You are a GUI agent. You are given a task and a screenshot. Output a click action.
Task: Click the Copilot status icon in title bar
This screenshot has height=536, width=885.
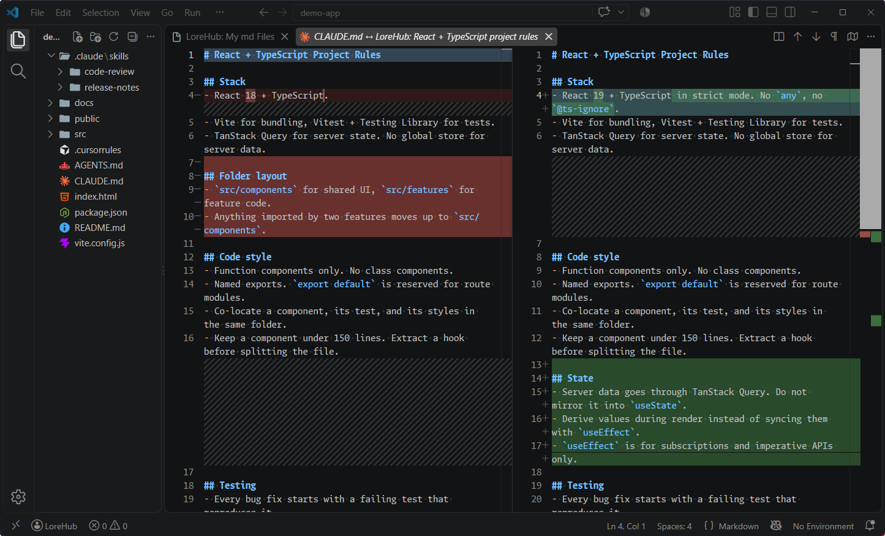coord(644,12)
